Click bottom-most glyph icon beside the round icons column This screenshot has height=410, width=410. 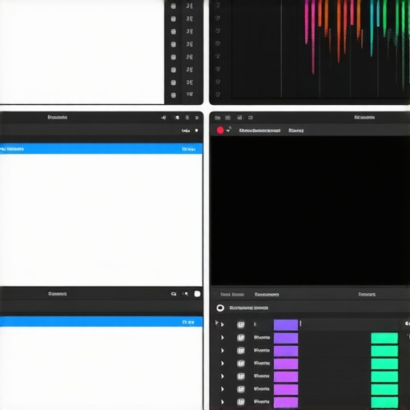(x=190, y=94)
